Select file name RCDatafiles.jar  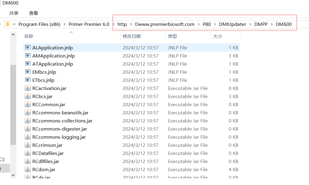pyautogui.click(x=48, y=153)
